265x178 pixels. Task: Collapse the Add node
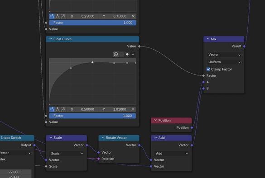coord(156,138)
